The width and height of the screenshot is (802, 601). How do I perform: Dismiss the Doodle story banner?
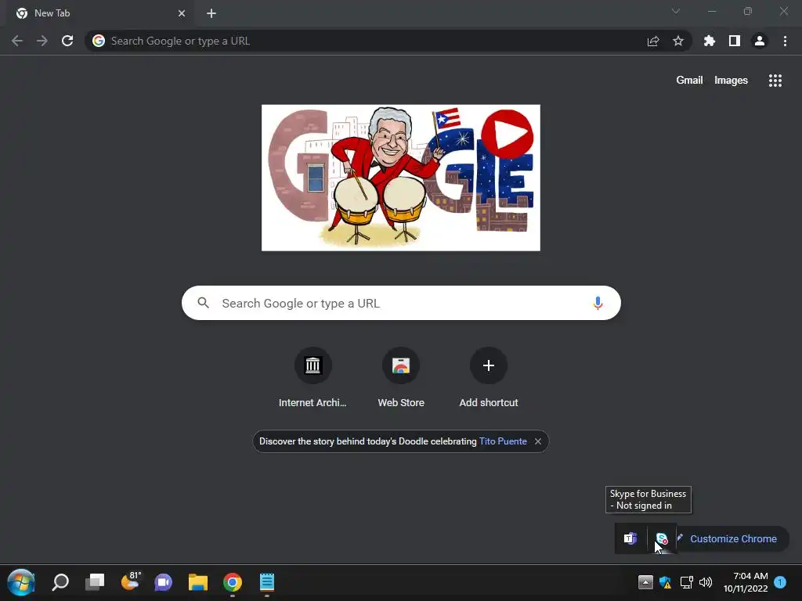point(538,441)
